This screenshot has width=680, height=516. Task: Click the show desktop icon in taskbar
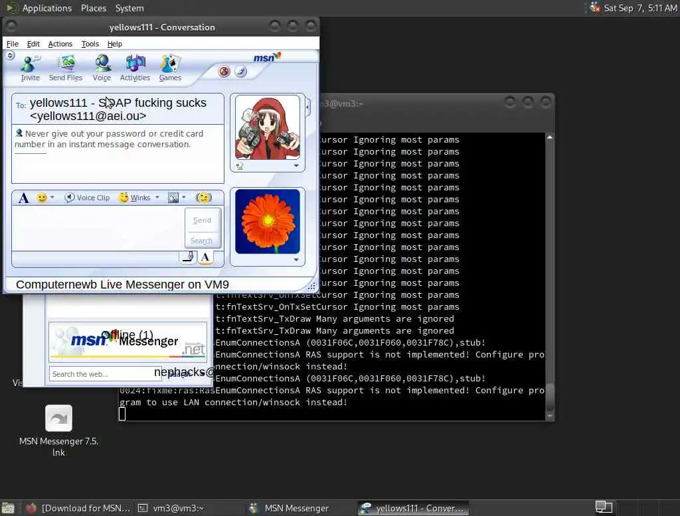point(8,508)
